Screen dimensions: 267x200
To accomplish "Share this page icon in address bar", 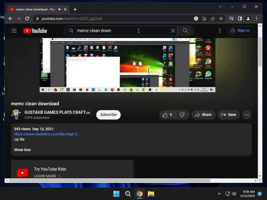I will pyautogui.click(x=213, y=18).
